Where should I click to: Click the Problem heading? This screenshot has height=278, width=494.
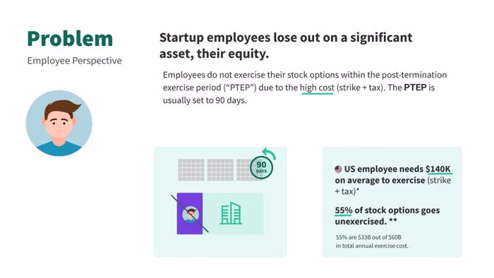(x=70, y=39)
